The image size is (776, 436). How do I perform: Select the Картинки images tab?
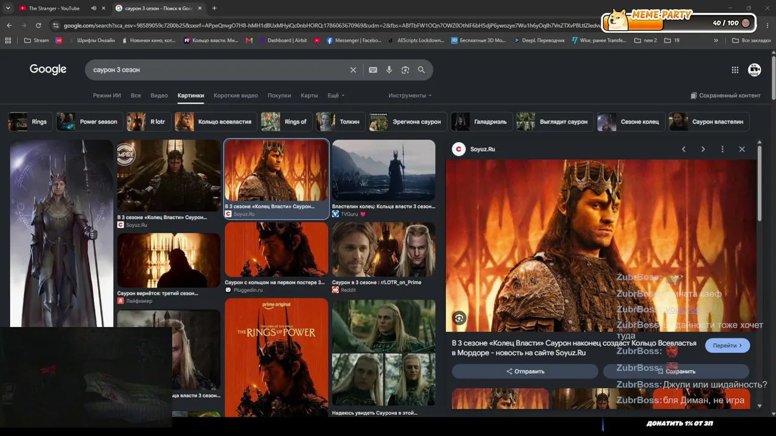coord(190,96)
